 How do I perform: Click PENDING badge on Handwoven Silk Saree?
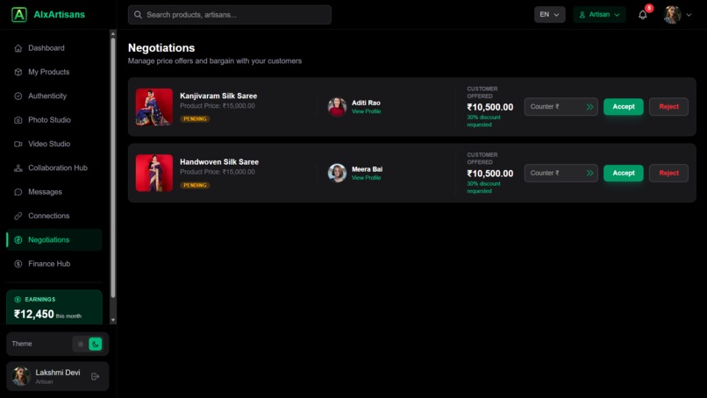pyautogui.click(x=195, y=185)
